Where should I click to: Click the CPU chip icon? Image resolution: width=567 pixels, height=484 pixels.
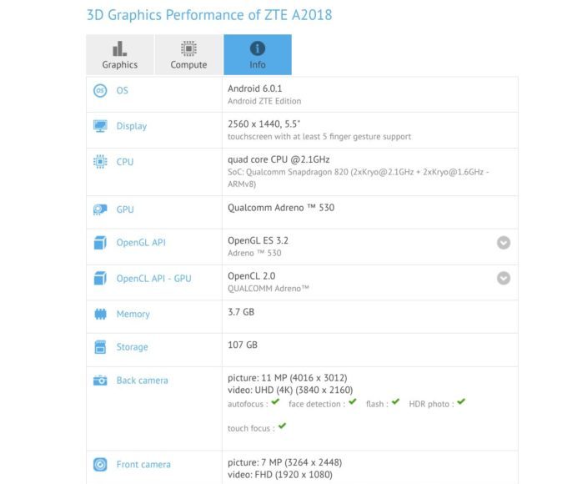pos(100,162)
